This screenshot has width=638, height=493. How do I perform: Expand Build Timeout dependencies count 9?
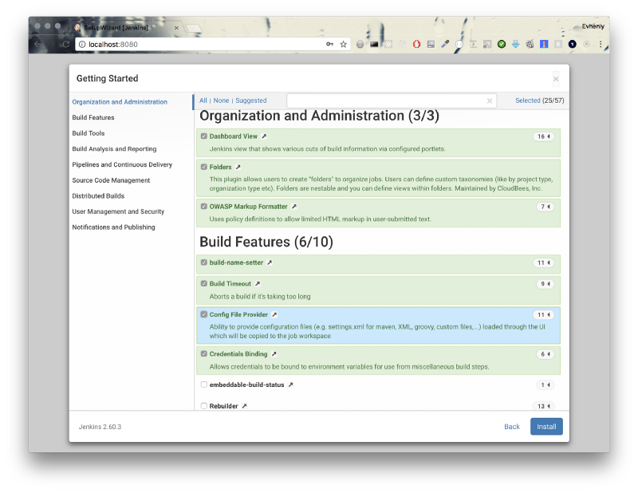coord(545,284)
